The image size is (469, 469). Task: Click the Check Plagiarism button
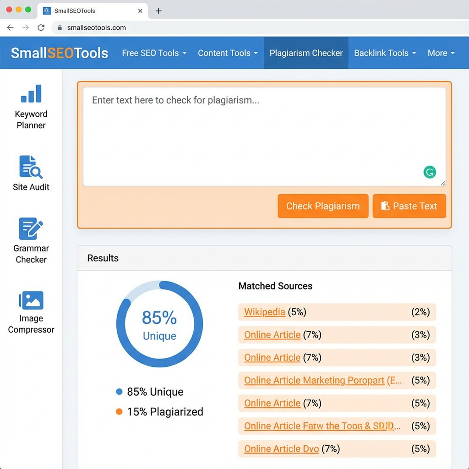pyautogui.click(x=323, y=206)
